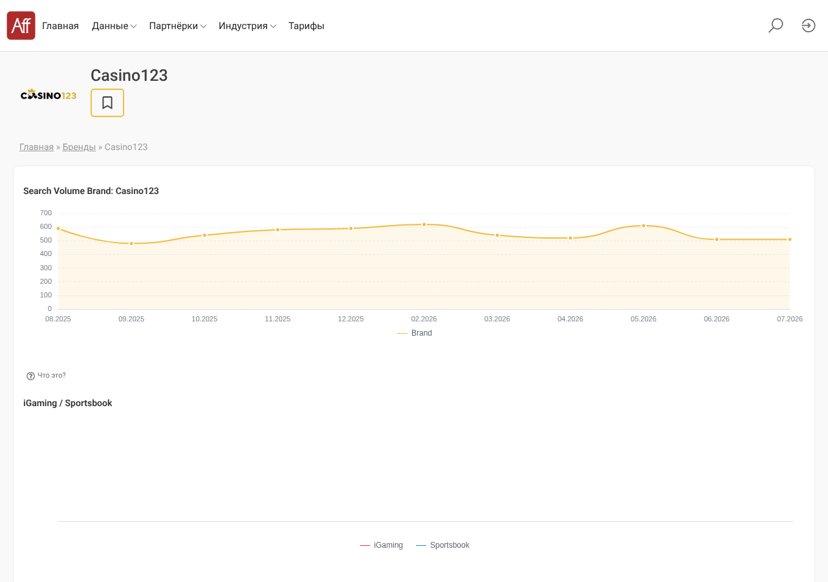Click the 07.2026 x-axis label
Viewport: 828px width, 582px height.
[x=790, y=319]
